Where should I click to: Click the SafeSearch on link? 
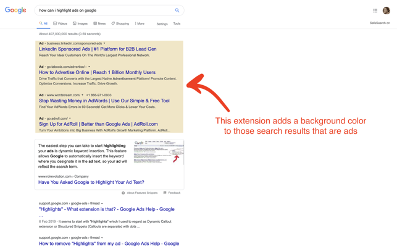[380, 23]
